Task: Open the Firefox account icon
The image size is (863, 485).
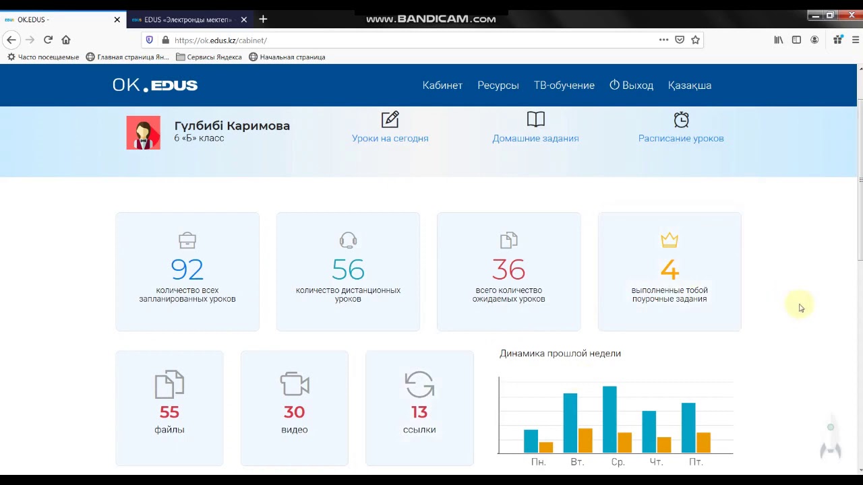Action: (814, 40)
